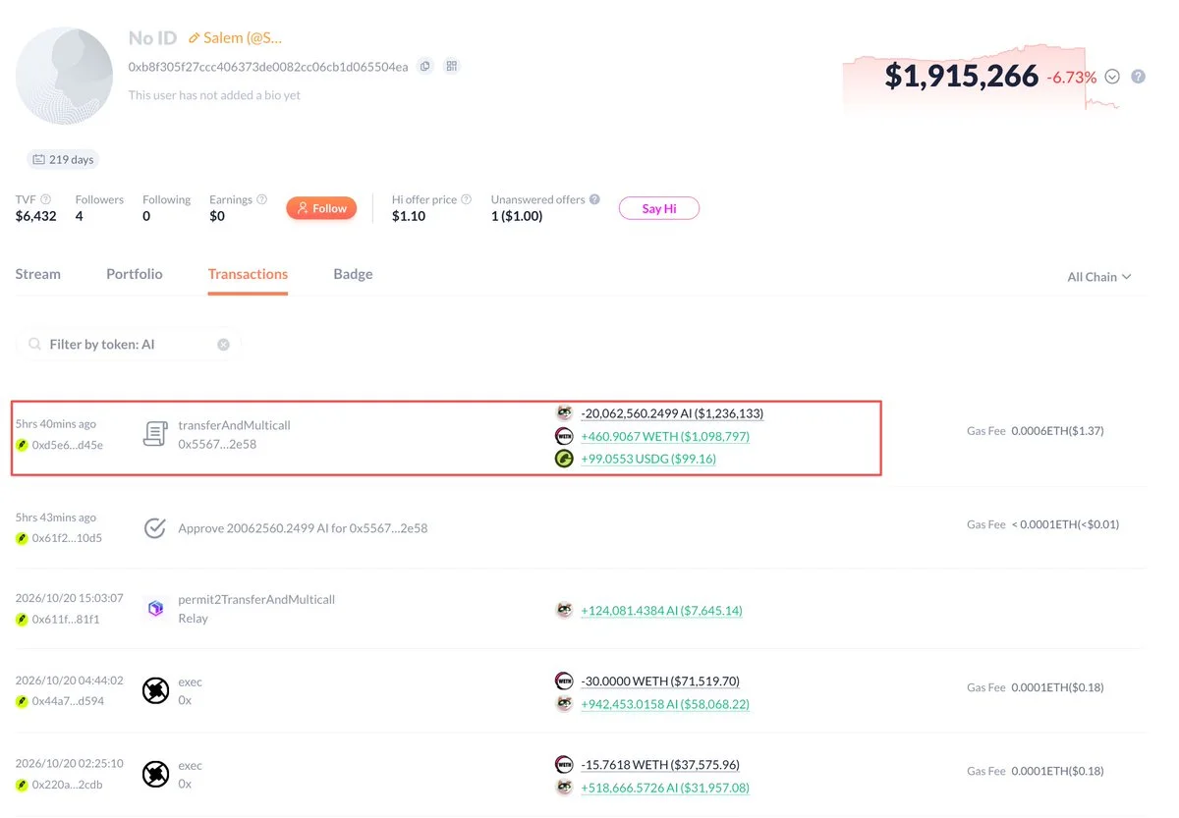Click WETH token icon beside -15.7618
This screenshot has height=818, width=1179.
point(564,764)
